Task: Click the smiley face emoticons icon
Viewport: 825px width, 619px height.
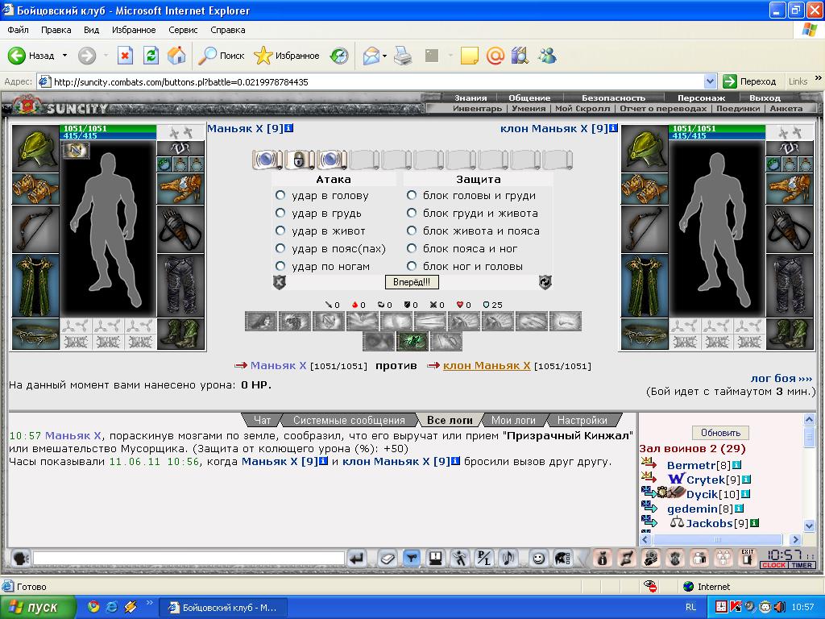Action: (x=537, y=558)
